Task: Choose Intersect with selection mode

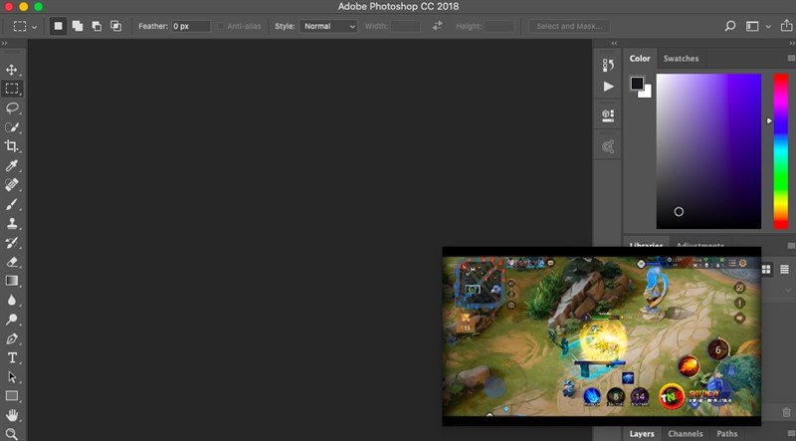Action: point(115,26)
